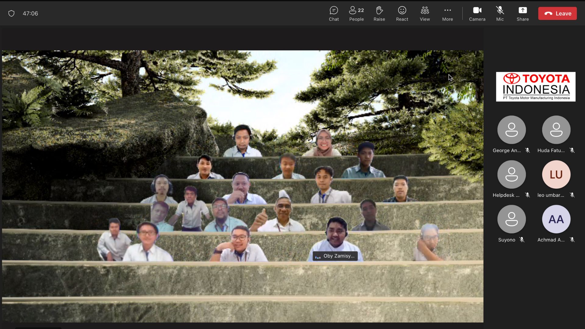Screen dimensions: 585x329
Task: Click the 22 participant count
Action: coord(361,10)
